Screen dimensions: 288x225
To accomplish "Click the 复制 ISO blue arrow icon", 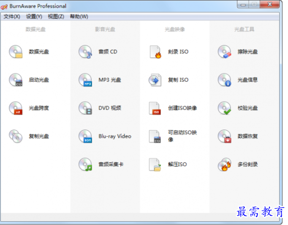I will (x=155, y=80).
